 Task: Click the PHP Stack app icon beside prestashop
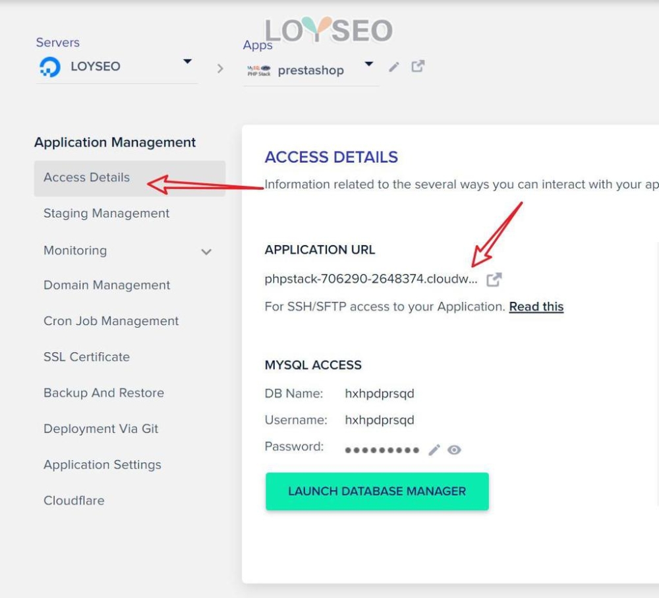pyautogui.click(x=259, y=71)
